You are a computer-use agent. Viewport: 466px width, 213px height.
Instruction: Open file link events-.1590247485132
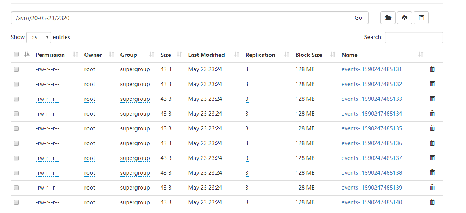(372, 84)
